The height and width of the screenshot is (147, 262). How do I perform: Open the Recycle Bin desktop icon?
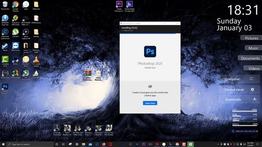(5, 5)
